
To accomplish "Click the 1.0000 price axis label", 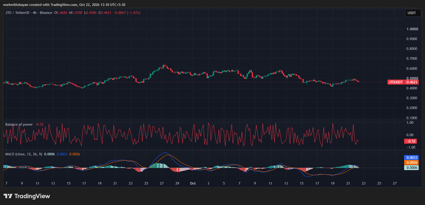I will point(412,29).
